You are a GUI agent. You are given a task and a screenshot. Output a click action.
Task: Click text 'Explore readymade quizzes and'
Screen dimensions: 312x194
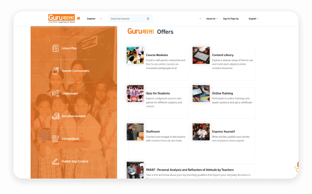point(164,99)
